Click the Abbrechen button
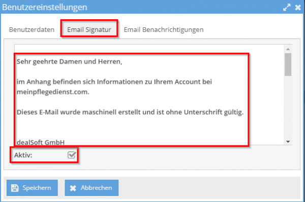 [x=91, y=188]
